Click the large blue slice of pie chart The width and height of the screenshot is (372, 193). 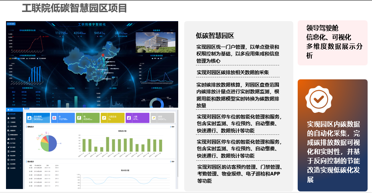53,144
